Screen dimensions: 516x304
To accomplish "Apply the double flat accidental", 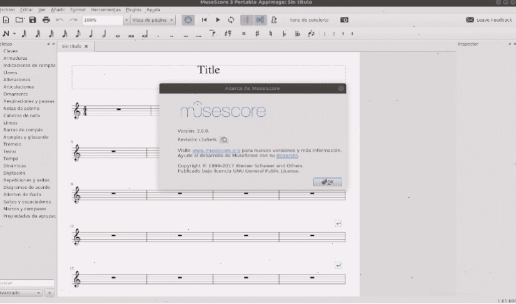I will click(x=298, y=34).
